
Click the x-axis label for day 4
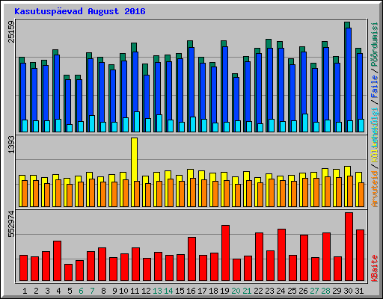coord(58,291)
